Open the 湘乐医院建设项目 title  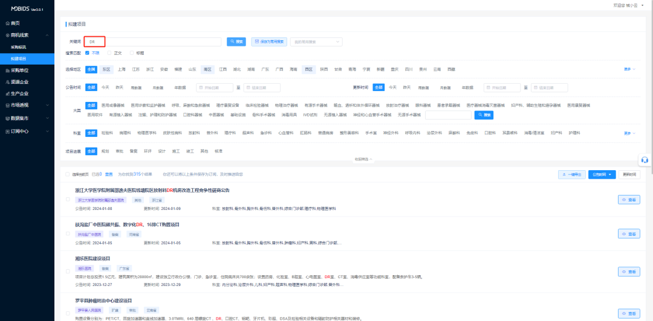[x=93, y=259]
